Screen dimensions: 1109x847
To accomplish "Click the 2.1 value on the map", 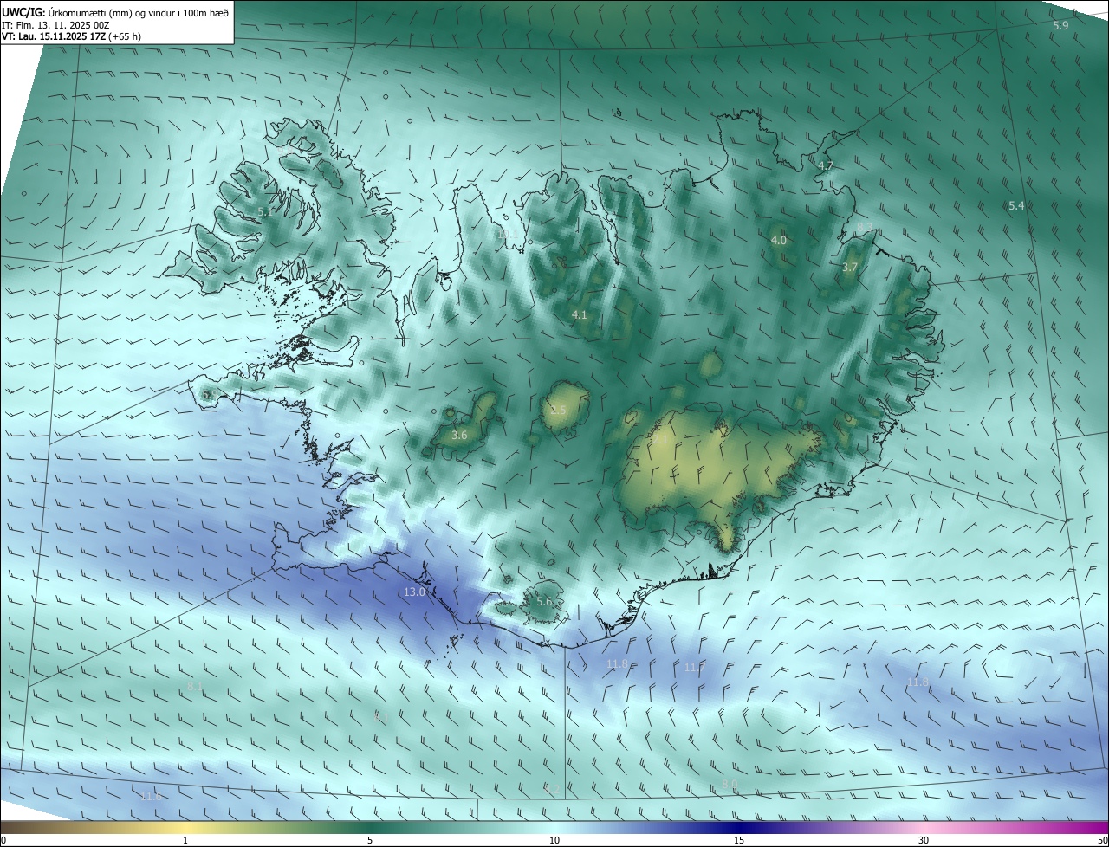I will pyautogui.click(x=660, y=440).
